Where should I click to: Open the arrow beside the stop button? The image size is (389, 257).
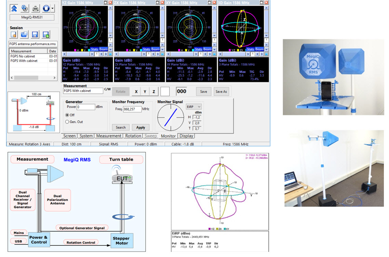[x=53, y=9]
